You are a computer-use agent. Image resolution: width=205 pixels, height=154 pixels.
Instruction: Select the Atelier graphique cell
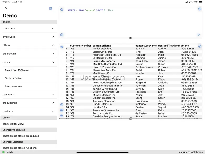(x=102, y=49)
